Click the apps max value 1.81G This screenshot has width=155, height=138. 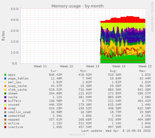coord(146,75)
